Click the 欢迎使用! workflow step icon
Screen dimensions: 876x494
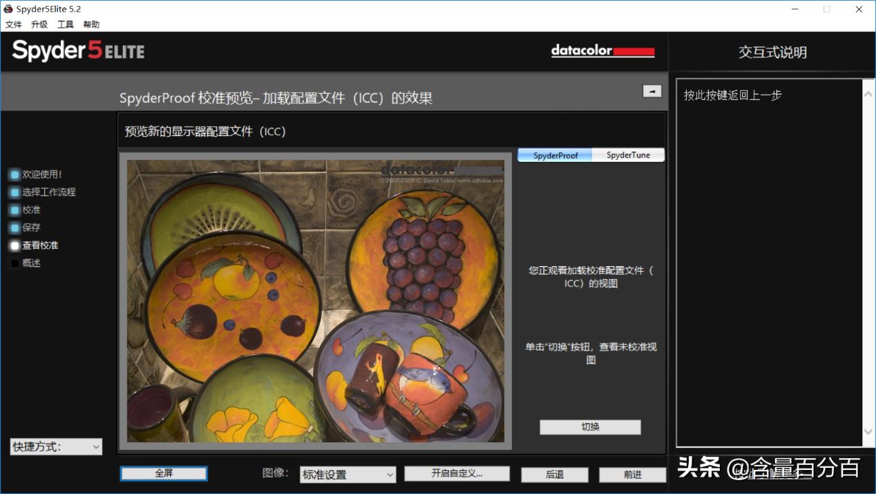click(14, 174)
